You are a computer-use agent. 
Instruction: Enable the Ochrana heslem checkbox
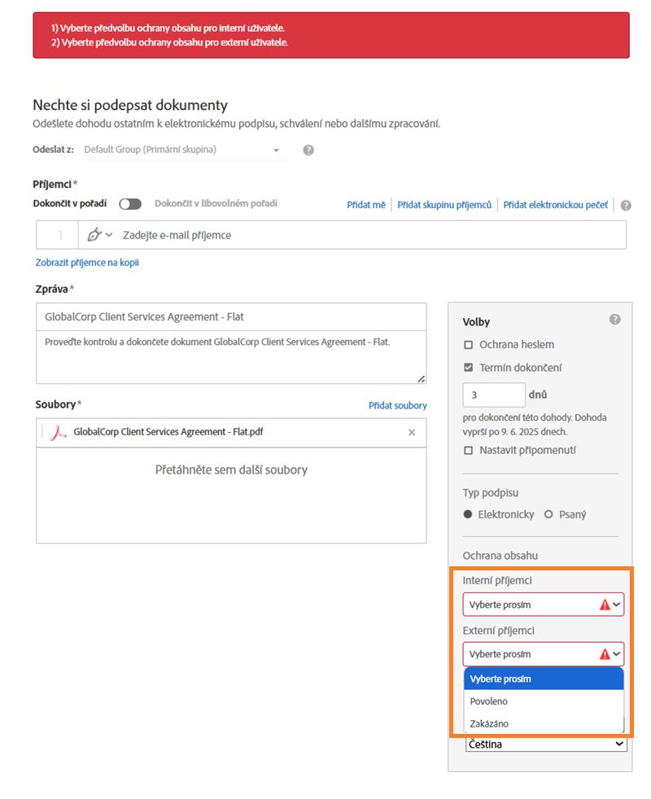click(468, 345)
